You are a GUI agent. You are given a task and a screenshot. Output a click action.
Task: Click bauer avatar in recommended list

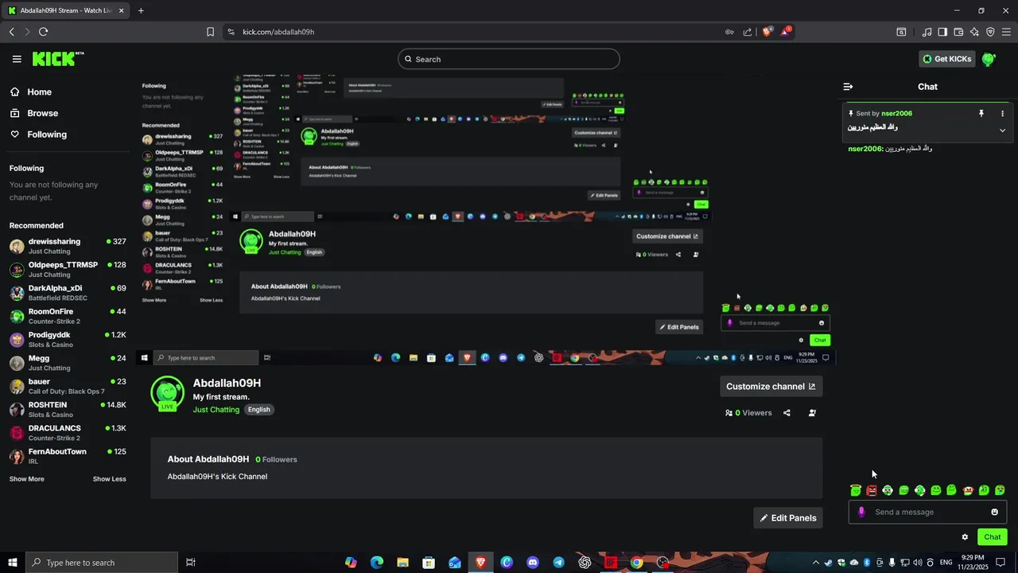17,386
